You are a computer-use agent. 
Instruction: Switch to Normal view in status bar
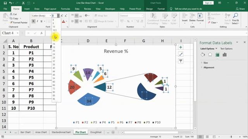[x=200, y=137]
